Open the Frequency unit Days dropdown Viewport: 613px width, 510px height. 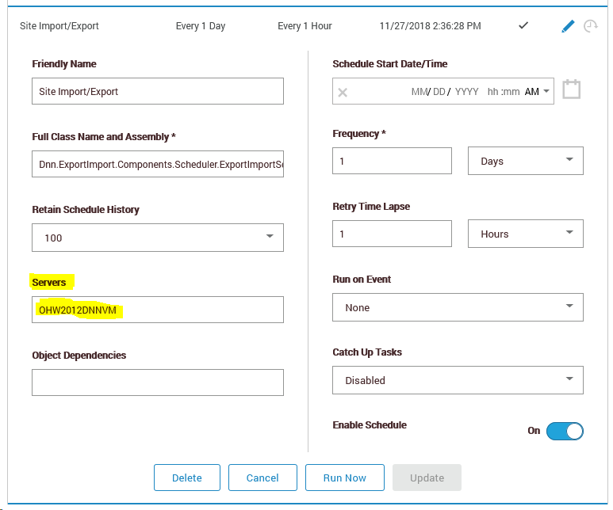pyautogui.click(x=526, y=161)
